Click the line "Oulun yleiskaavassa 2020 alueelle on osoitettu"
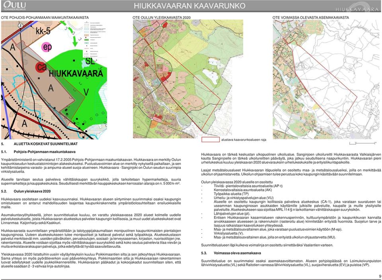The image size is (382, 280). click(x=237, y=182)
